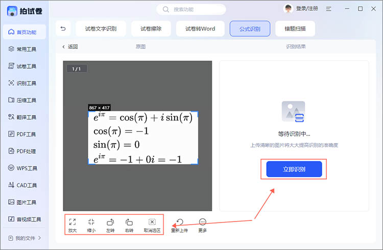Open the 更多 options icon
383x250 pixels.
coord(203,225)
